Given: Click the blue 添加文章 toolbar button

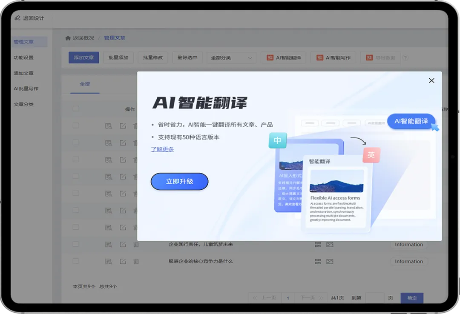Looking at the screenshot, I should point(83,58).
